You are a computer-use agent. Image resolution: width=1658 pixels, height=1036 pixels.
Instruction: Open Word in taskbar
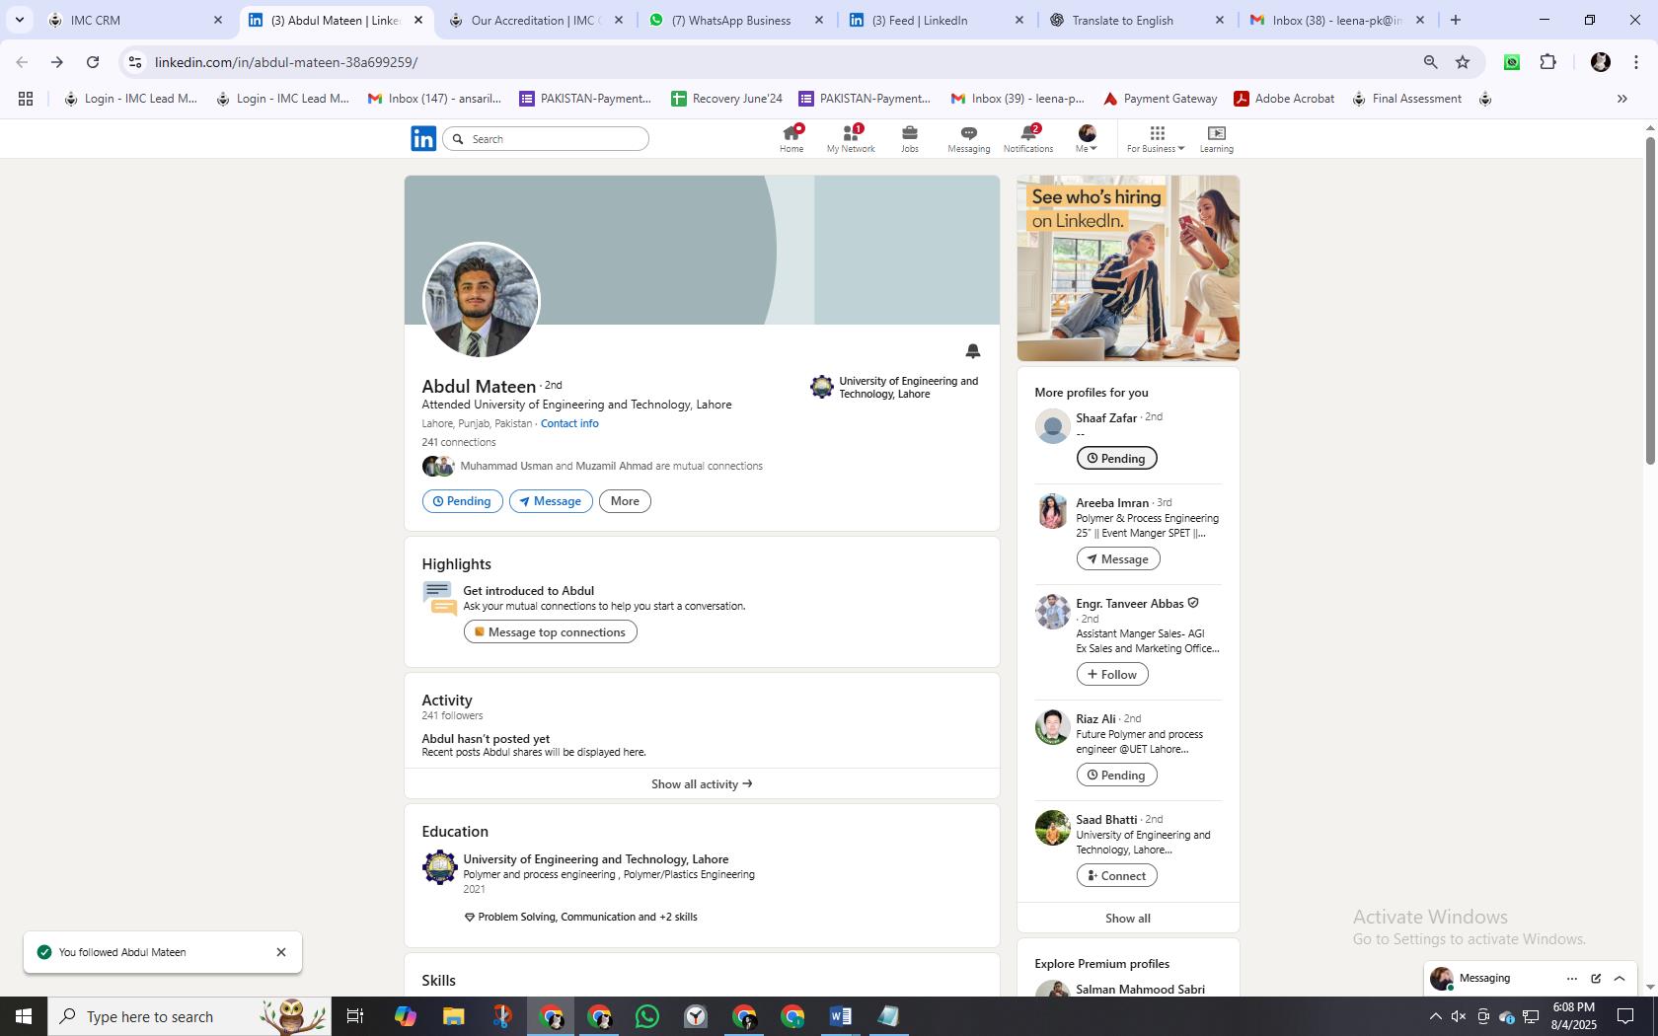(x=841, y=1016)
